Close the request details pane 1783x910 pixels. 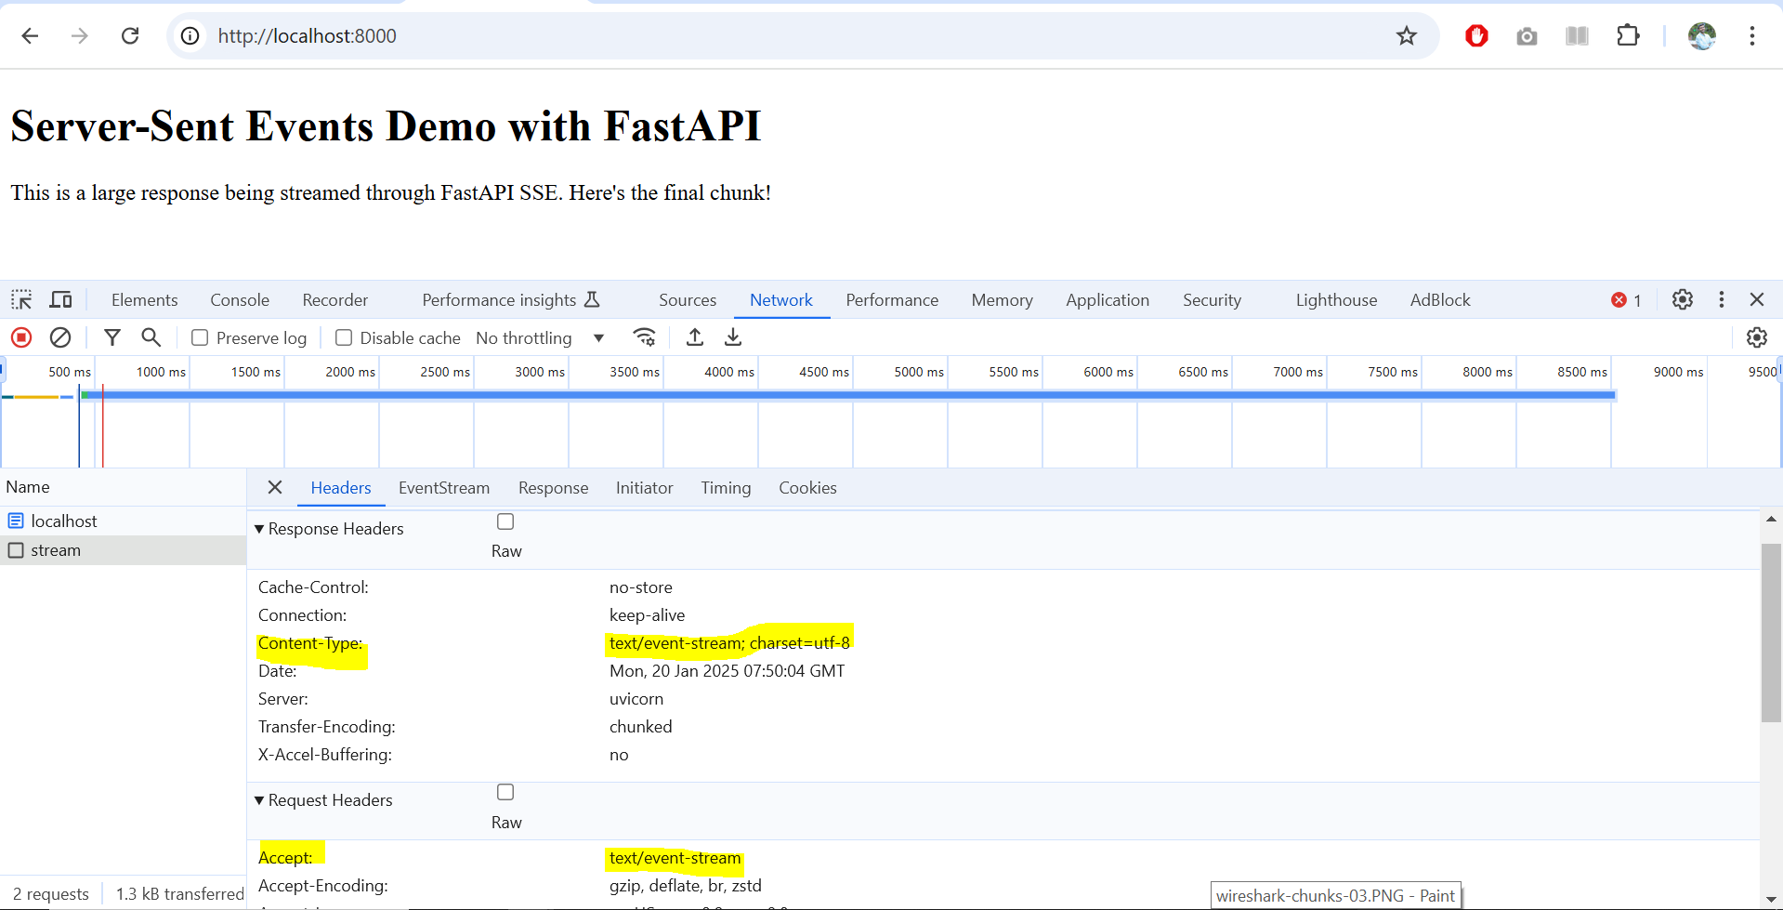[275, 487]
